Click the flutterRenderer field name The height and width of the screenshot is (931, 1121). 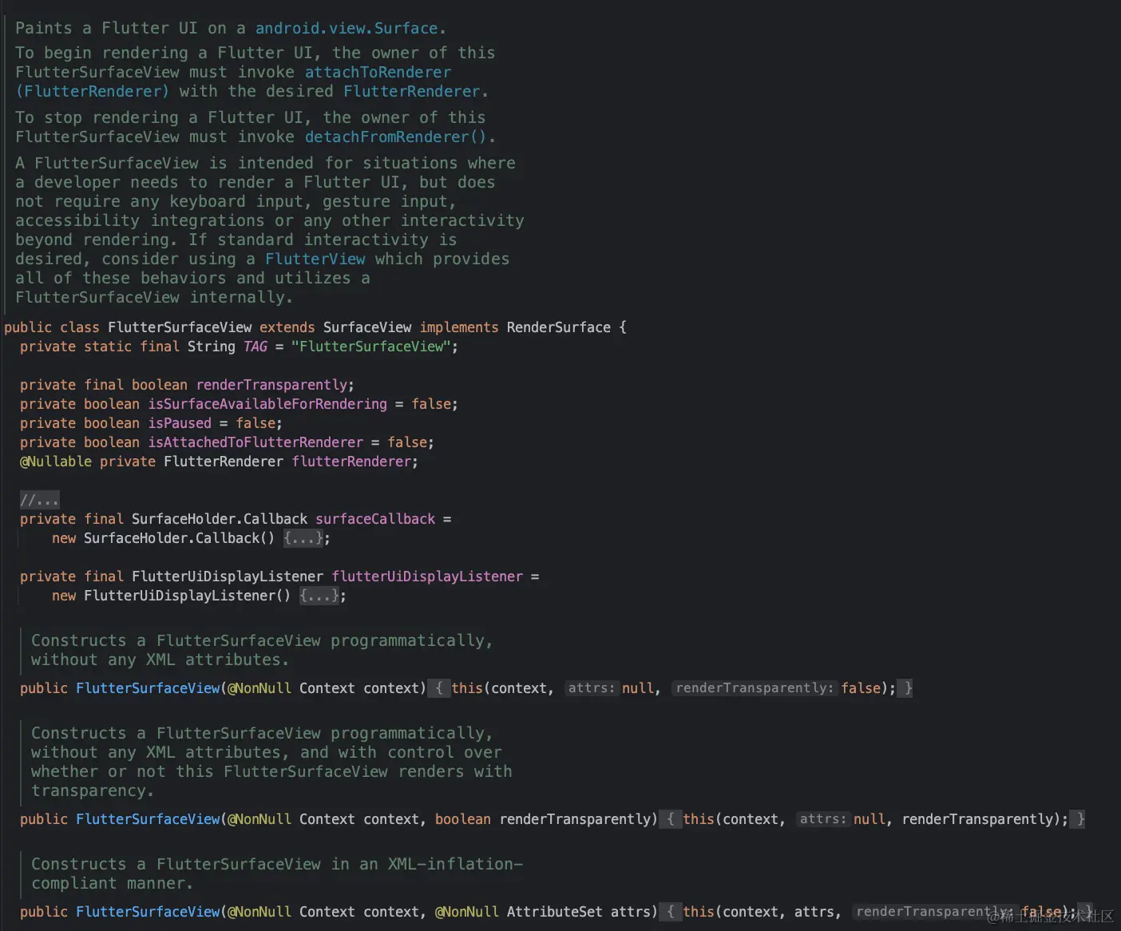tap(351, 462)
